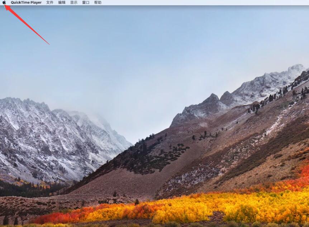The image size is (309, 227).
Task: Open the 文件 menu
Action: pos(50,3)
